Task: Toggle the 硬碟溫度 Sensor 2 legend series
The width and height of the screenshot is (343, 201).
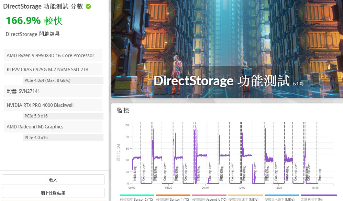Action: tap(136, 199)
